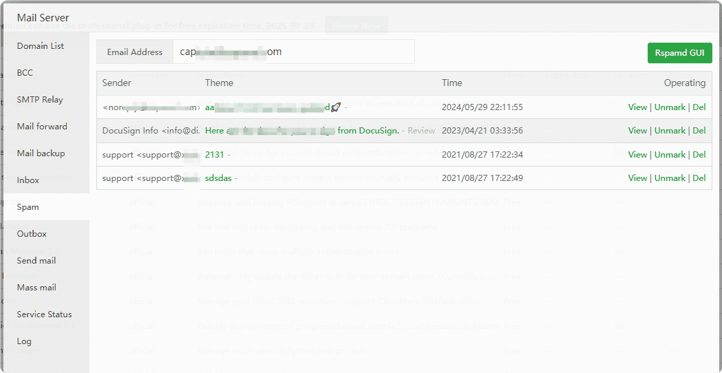
Task: Unmark the 2024/05/29 22:11:55 spam email
Action: tap(670, 107)
